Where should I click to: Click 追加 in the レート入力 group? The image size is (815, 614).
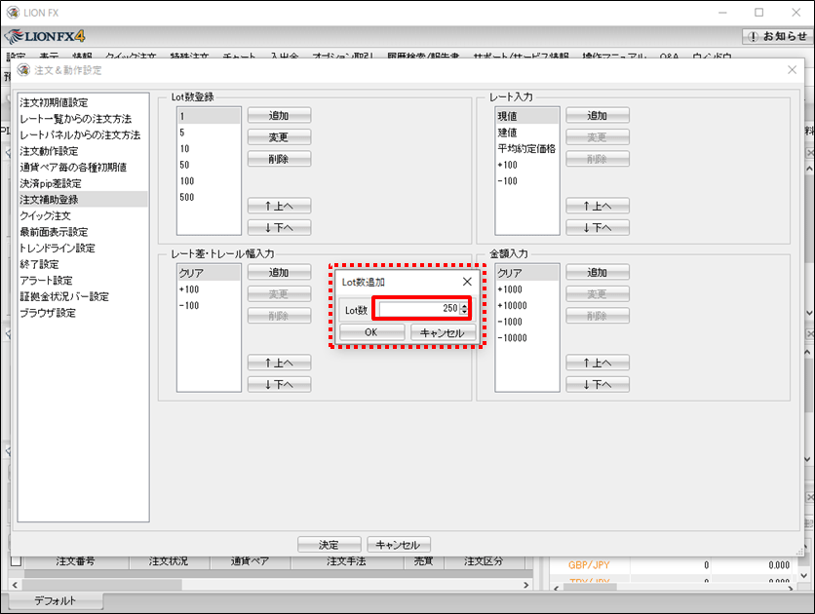598,115
